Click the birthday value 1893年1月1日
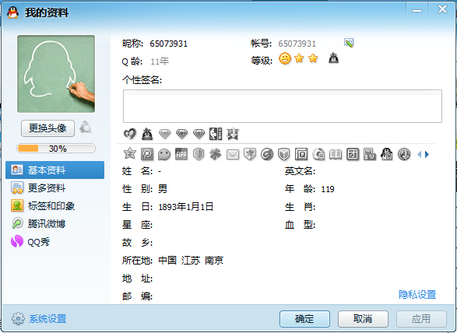 (x=185, y=207)
